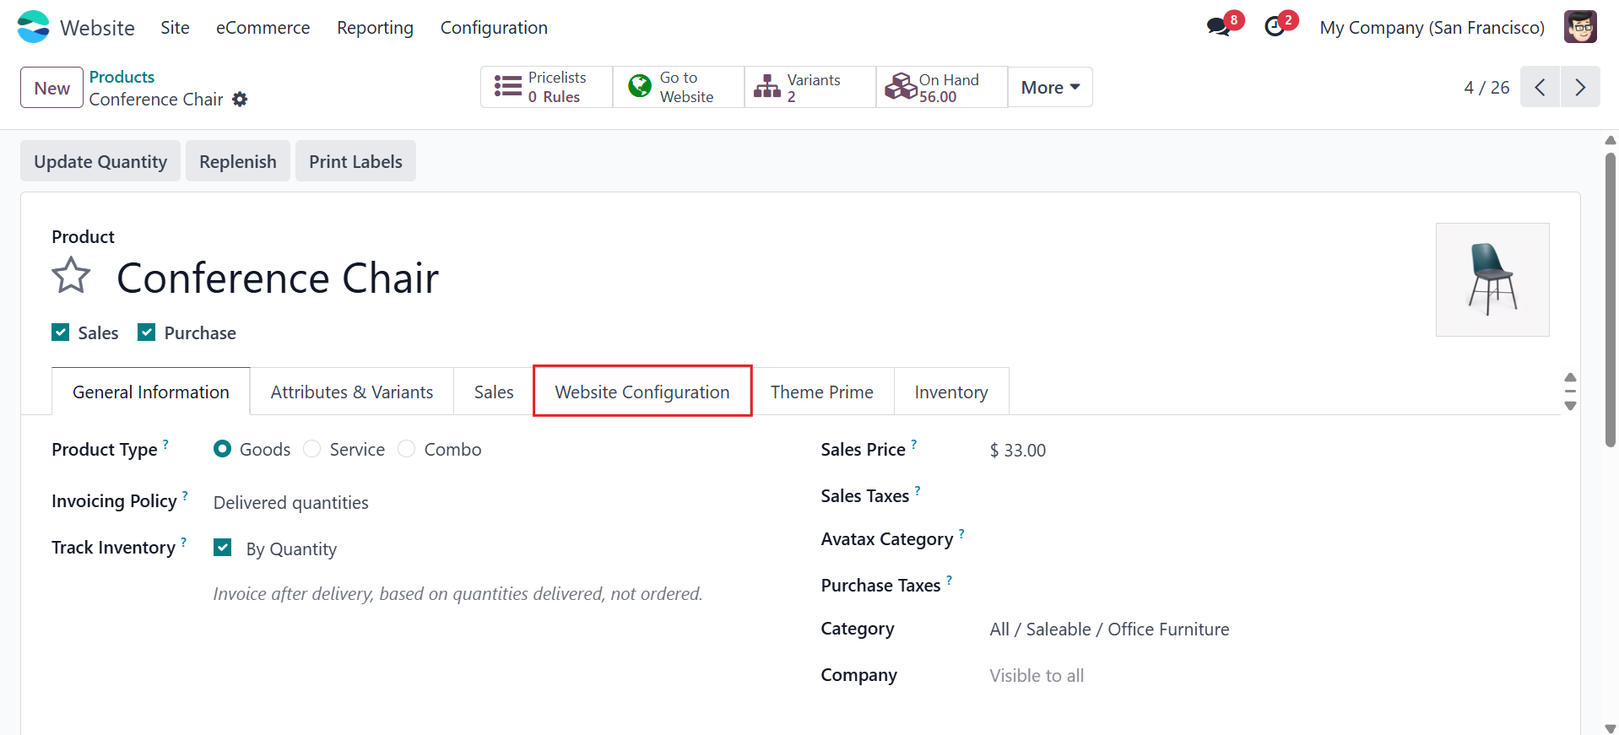Viewport: 1619px width, 735px height.
Task: Open the Variants 2 stat button
Action: pos(810,87)
